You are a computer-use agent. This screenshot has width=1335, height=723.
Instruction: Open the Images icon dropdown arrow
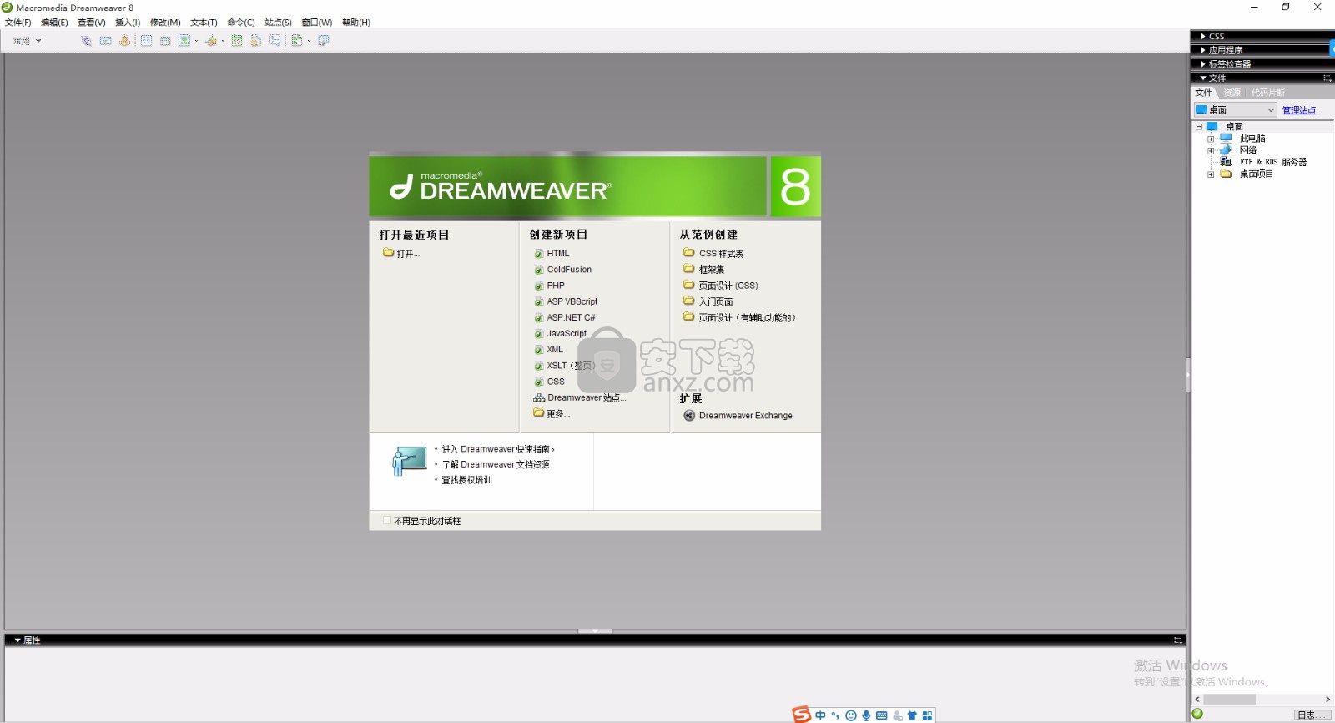tap(196, 41)
